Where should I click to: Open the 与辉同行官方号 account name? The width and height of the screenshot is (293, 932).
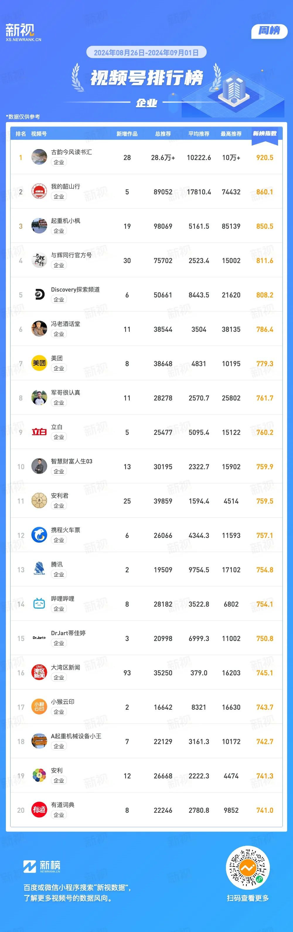pyautogui.click(x=71, y=255)
